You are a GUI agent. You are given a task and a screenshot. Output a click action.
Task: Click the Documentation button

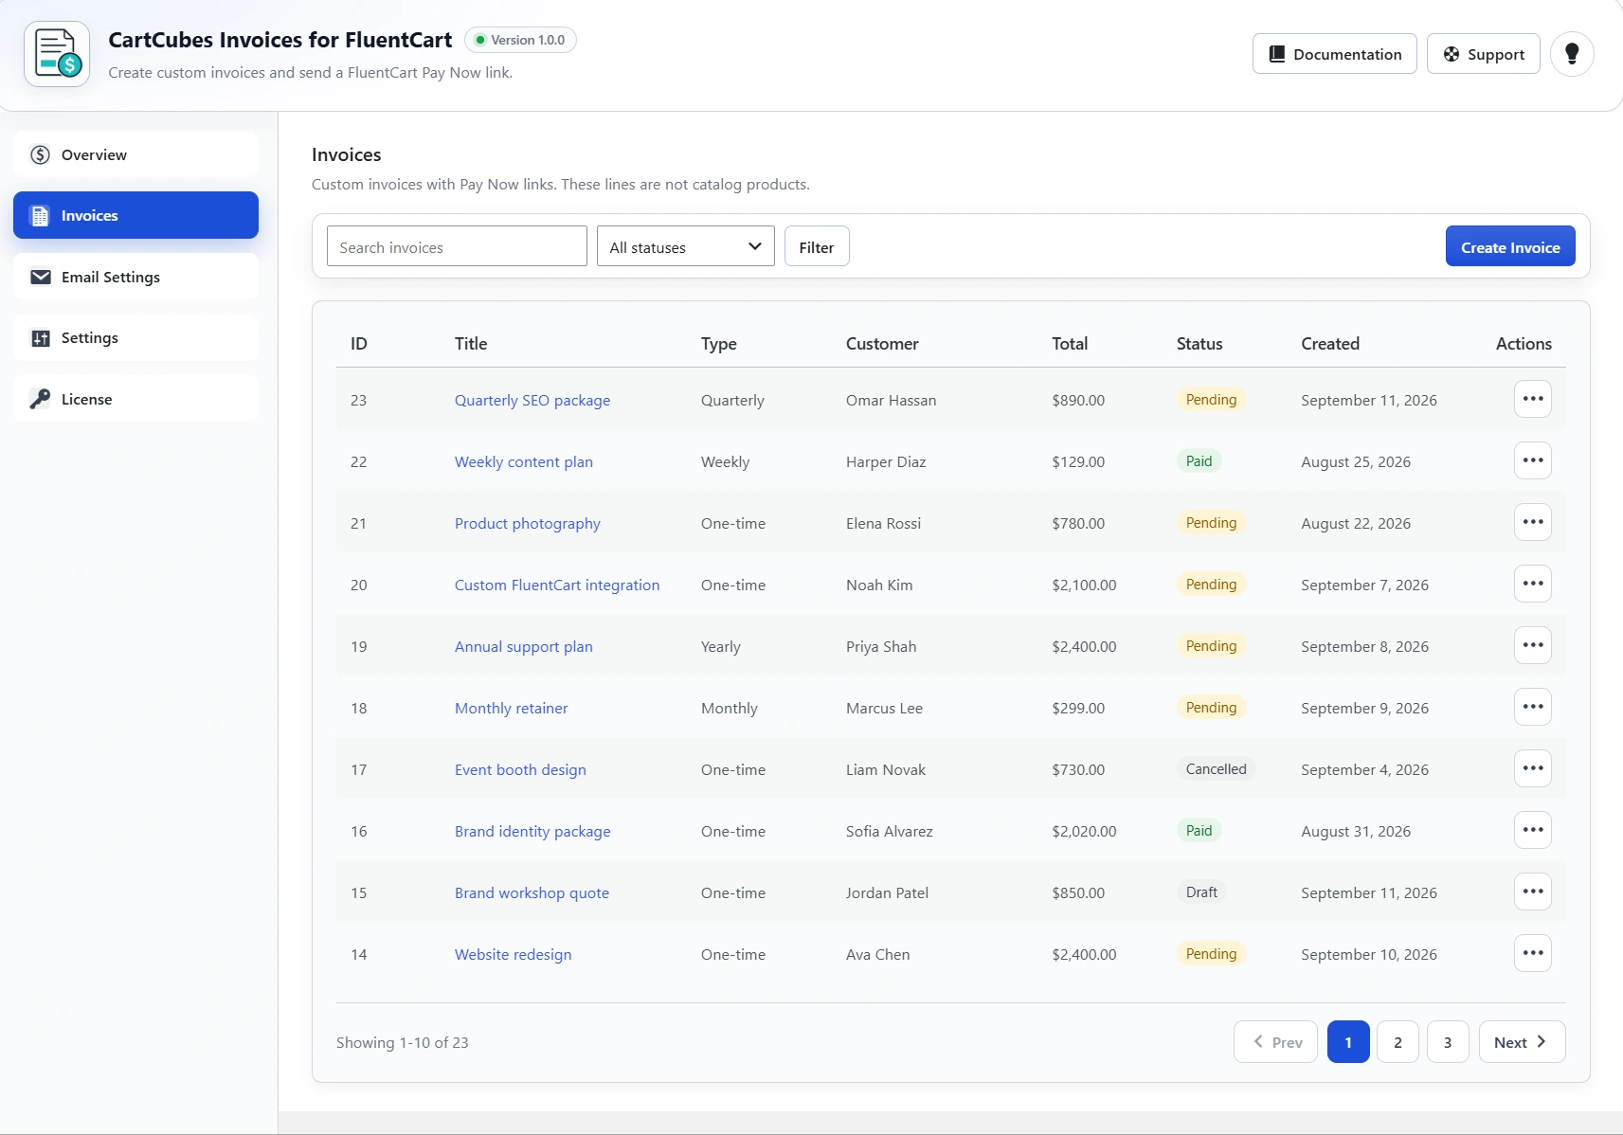pos(1334,54)
